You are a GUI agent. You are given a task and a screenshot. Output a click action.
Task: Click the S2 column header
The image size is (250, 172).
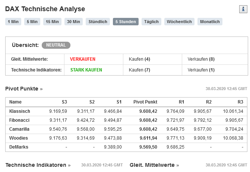92,102
